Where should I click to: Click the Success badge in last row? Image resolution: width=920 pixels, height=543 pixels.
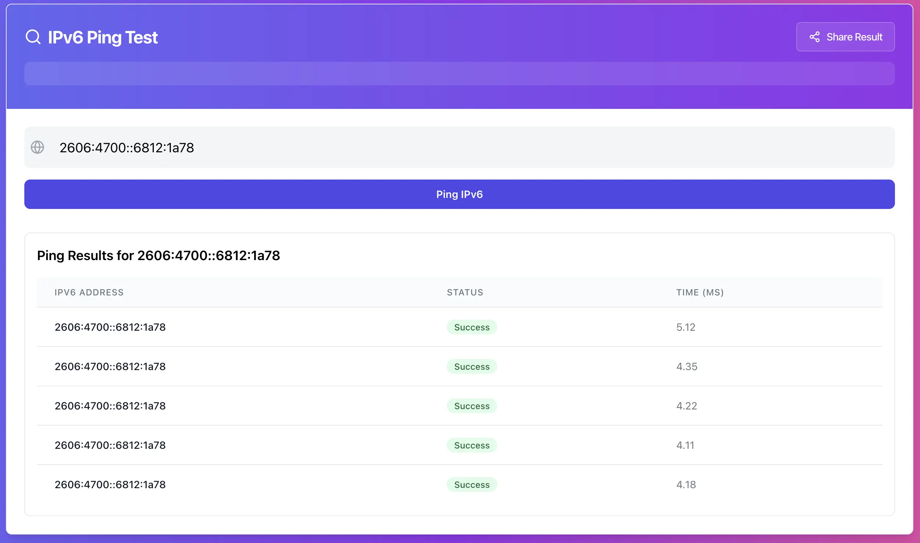(472, 485)
